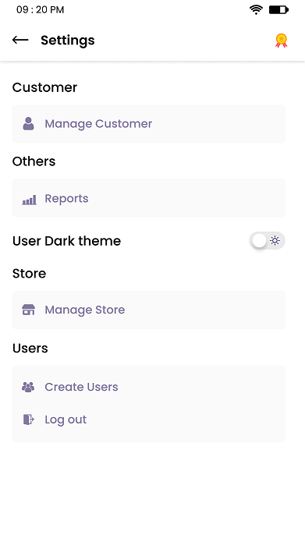
Task: Tap the Wi-Fi status icon
Action: [256, 9]
